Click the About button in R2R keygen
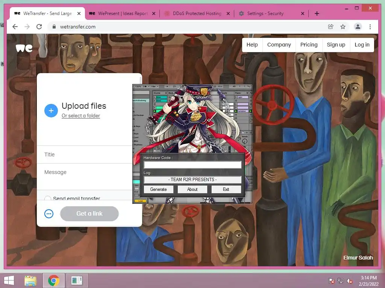This screenshot has width=385, height=288. pos(192,189)
